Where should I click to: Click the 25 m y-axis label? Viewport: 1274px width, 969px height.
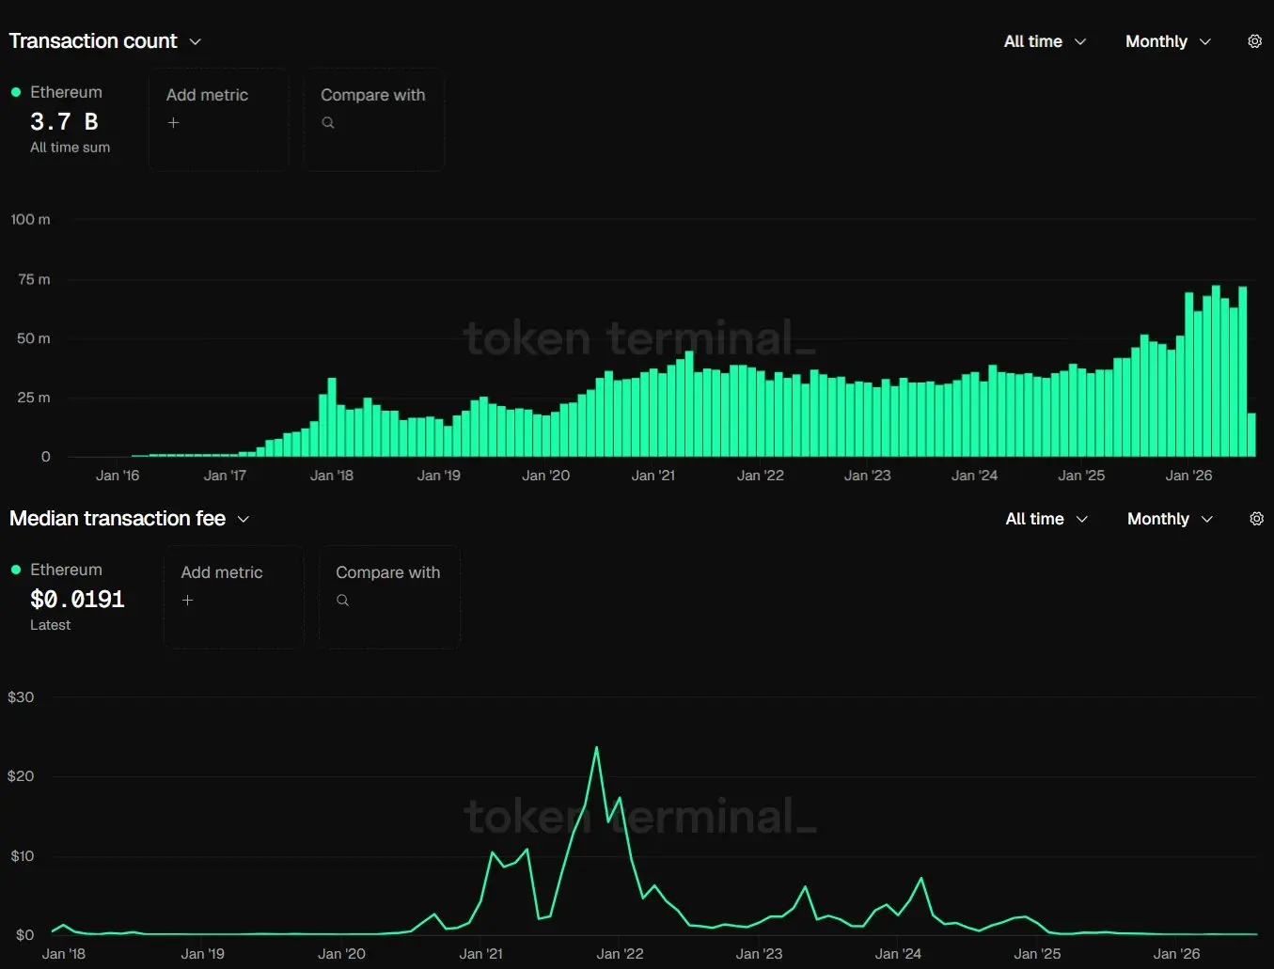pos(34,398)
